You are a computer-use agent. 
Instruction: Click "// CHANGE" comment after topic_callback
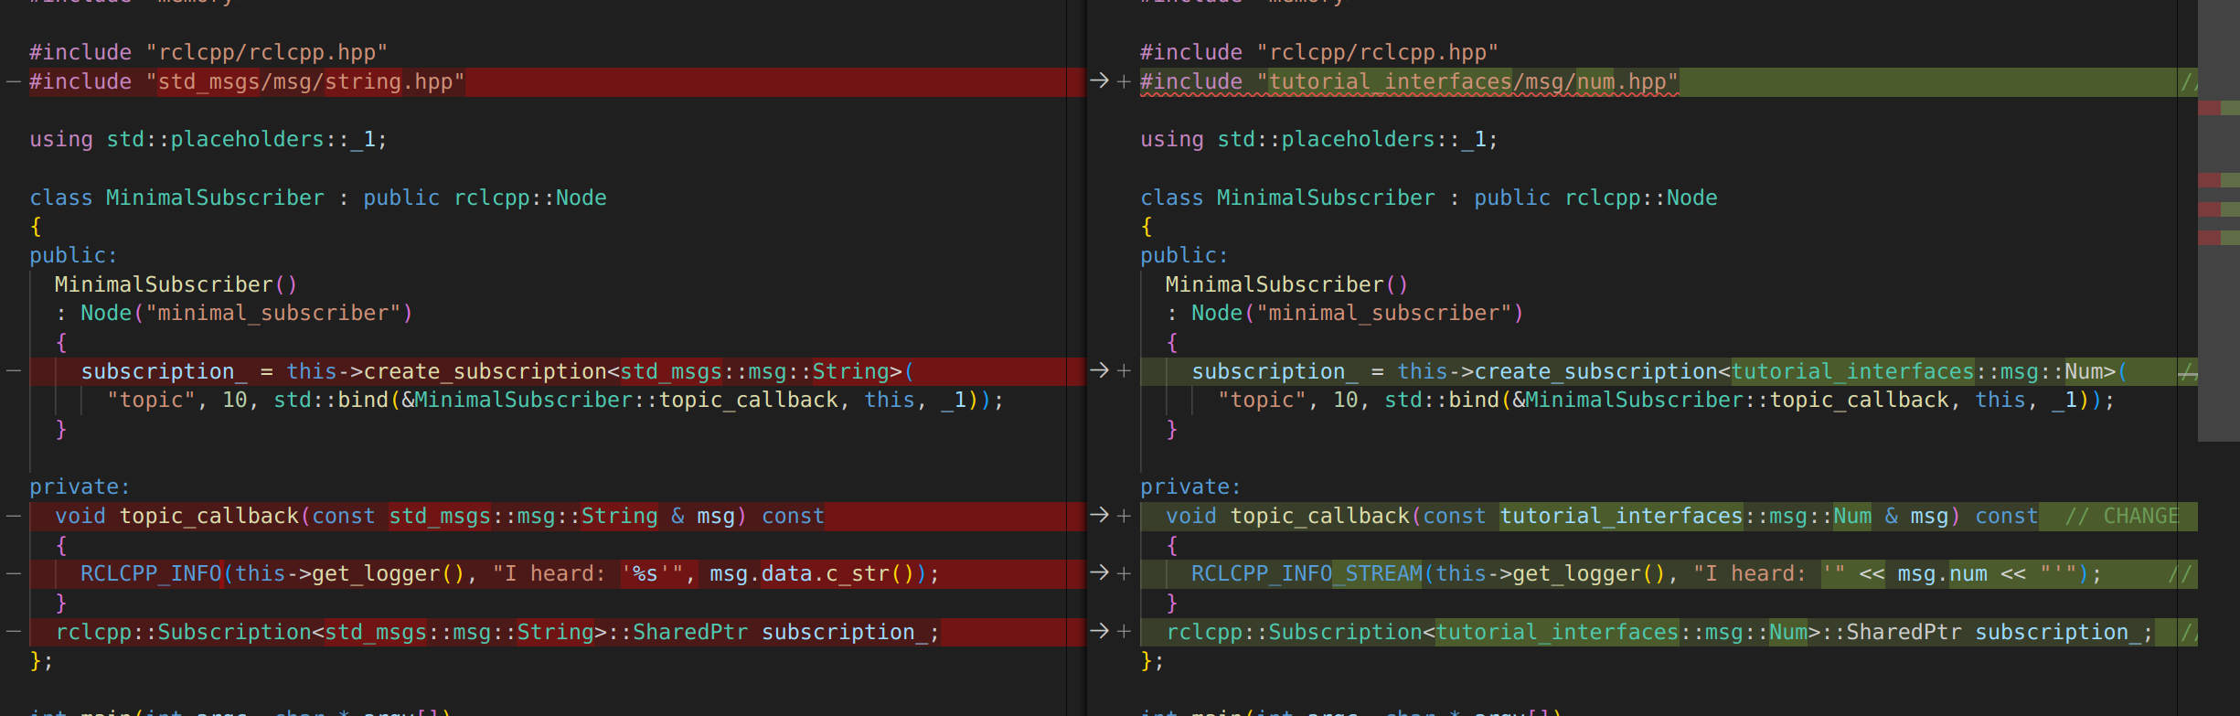pos(2122,517)
